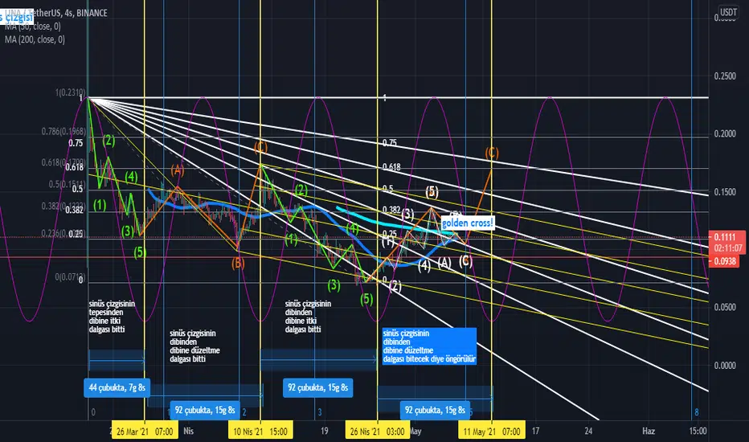Click the 11 May '21 07:00 date label
Image resolution: width=749 pixels, height=442 pixels.
tap(492, 432)
